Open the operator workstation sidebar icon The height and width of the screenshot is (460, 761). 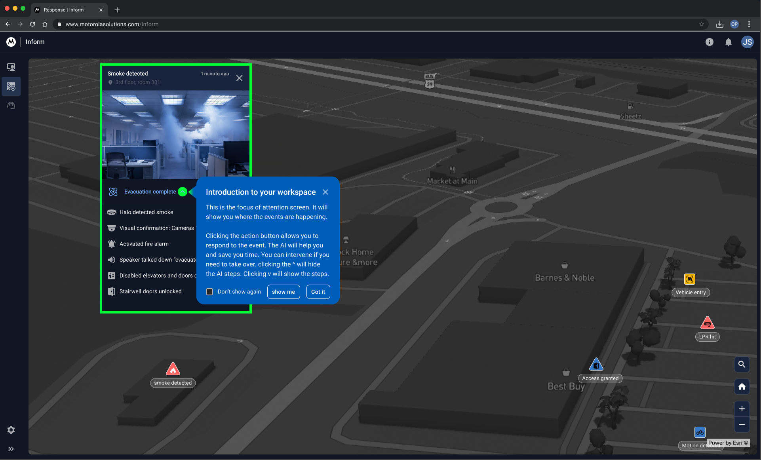[11, 67]
